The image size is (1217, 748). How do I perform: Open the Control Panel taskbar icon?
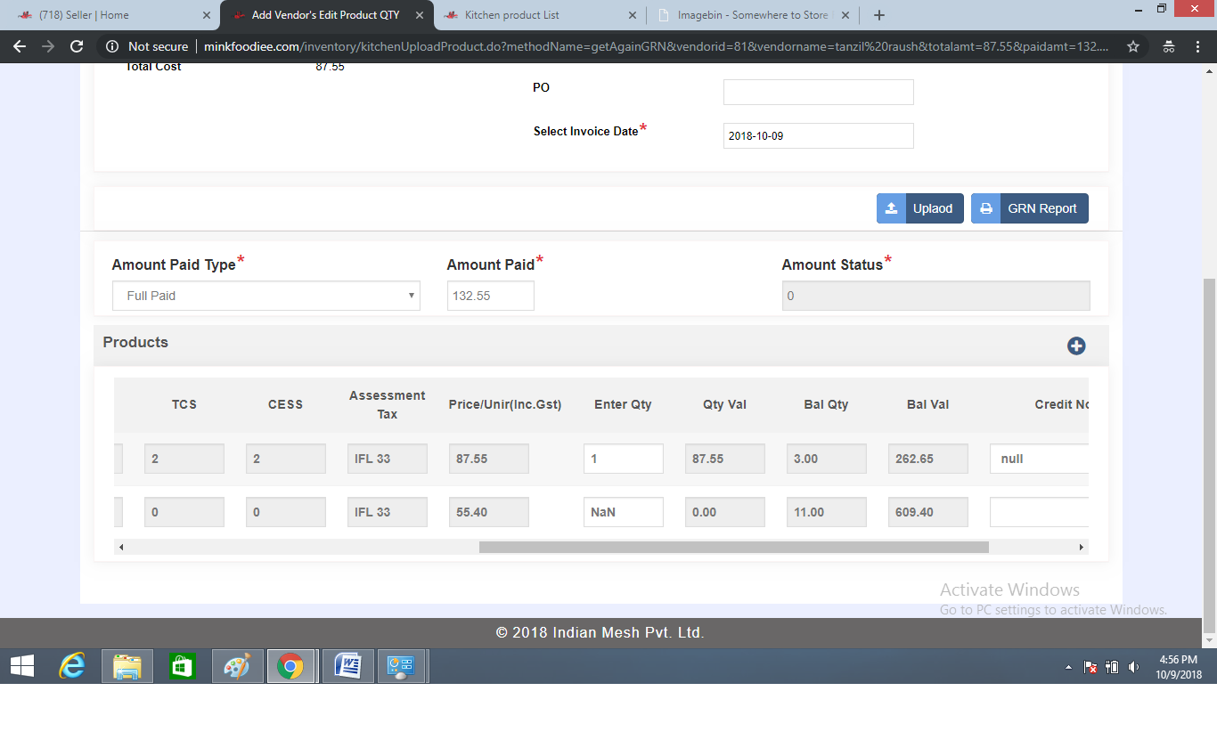coord(403,666)
